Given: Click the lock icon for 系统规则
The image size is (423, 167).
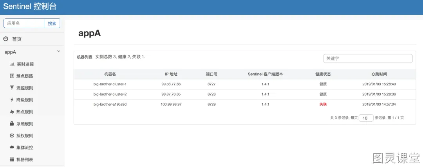Looking at the screenshot, I should [12, 123].
